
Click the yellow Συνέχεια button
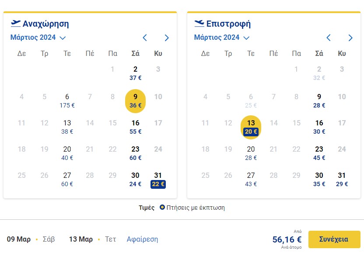pos(334,239)
